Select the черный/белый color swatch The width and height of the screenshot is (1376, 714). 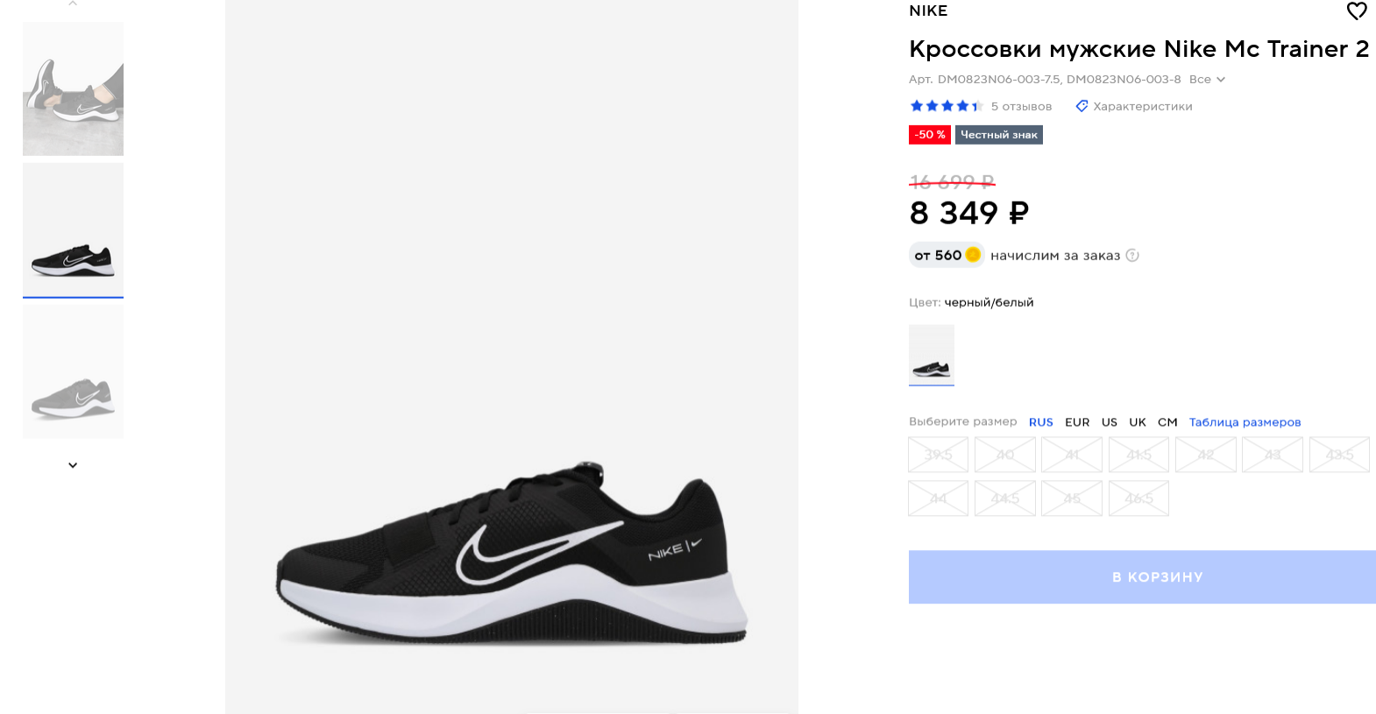click(x=931, y=354)
